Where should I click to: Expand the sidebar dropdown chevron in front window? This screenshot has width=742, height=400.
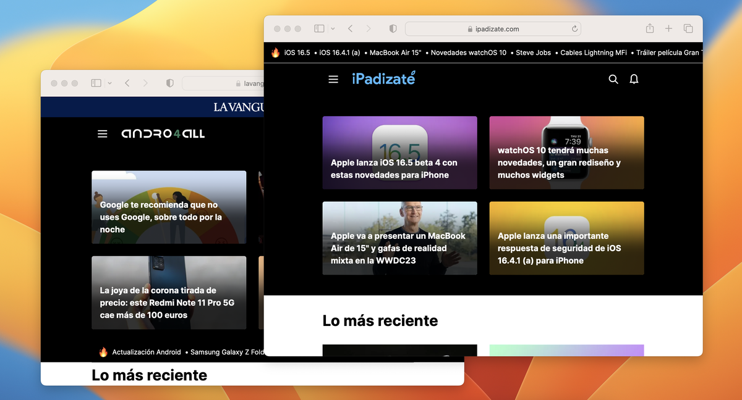333,29
